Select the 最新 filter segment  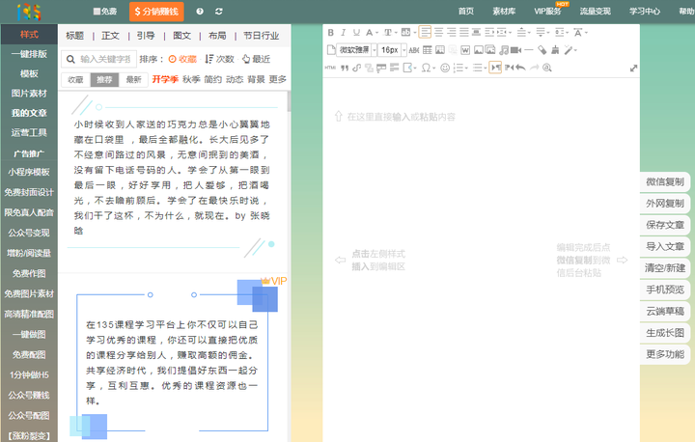coord(133,80)
